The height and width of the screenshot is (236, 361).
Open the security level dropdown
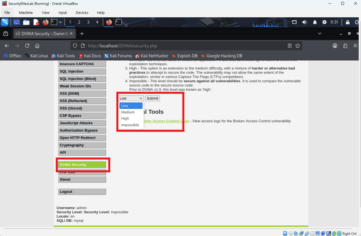coord(130,98)
